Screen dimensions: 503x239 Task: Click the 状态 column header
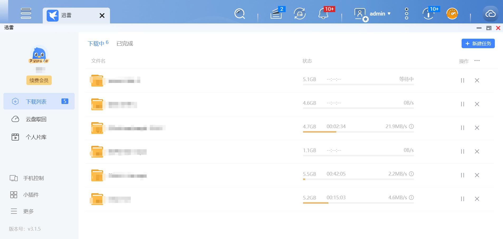307,61
